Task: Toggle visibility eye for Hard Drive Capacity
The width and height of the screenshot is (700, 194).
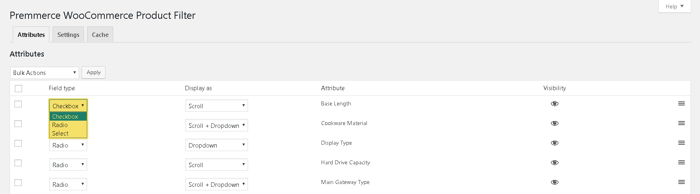Action: click(x=555, y=163)
